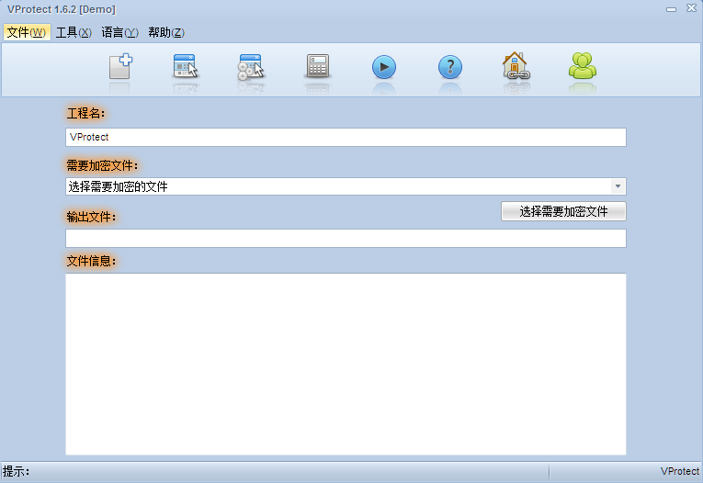Click the VProtect 1.6.2 [Demo] title text
This screenshot has width=703, height=483.
pyautogui.click(x=62, y=9)
